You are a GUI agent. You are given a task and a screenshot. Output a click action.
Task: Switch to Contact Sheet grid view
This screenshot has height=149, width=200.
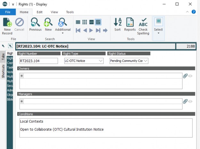click(x=84, y=22)
